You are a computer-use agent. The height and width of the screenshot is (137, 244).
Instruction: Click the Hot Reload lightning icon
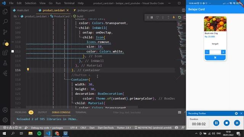pos(174,18)
